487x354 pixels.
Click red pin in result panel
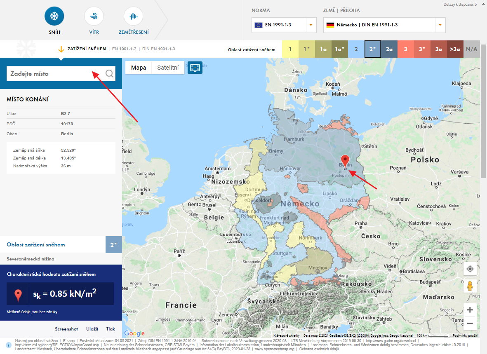pos(18,295)
